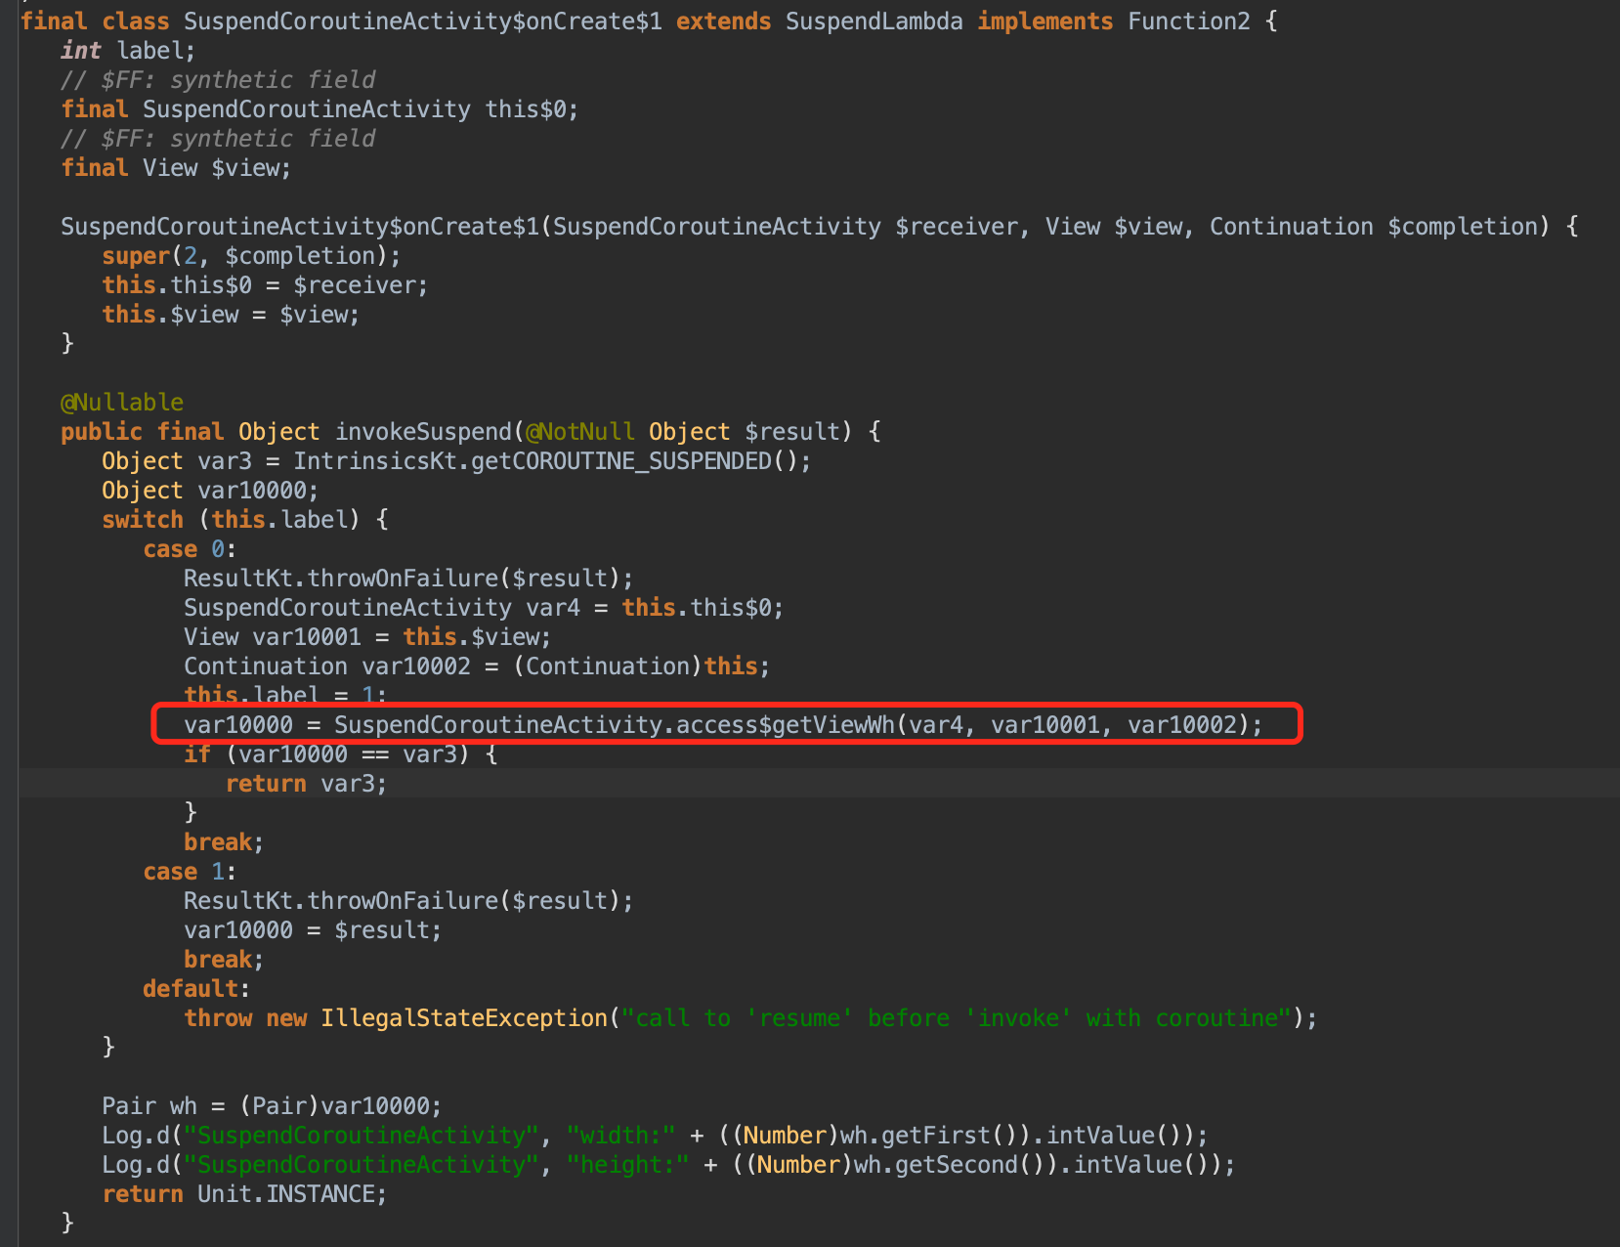Image resolution: width=1620 pixels, height=1247 pixels.
Task: Click the case 0 label
Action: 189,549
